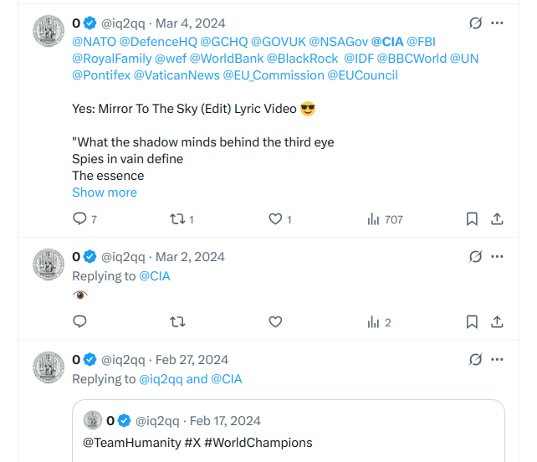Open the @NATO mention link
The width and height of the screenshot is (537, 462).
pyautogui.click(x=93, y=41)
